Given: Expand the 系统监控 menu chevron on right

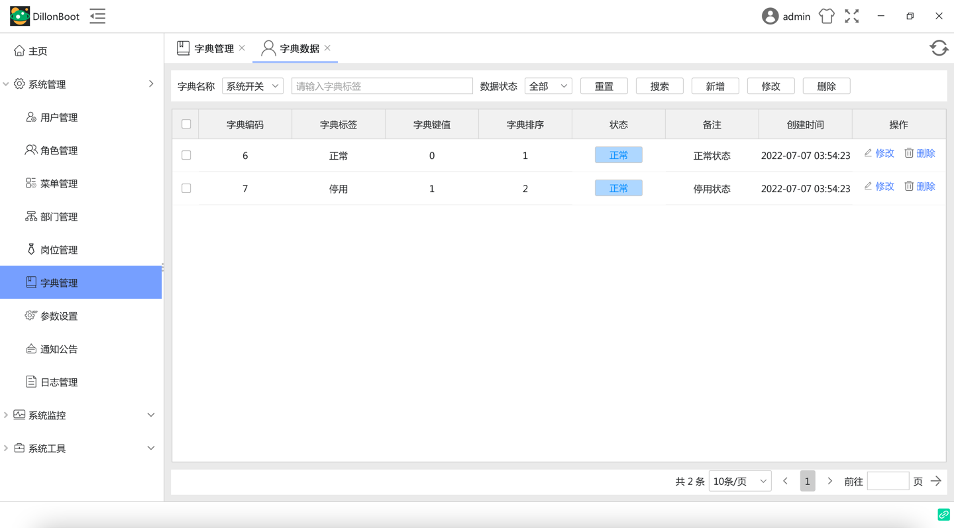Looking at the screenshot, I should (x=151, y=415).
